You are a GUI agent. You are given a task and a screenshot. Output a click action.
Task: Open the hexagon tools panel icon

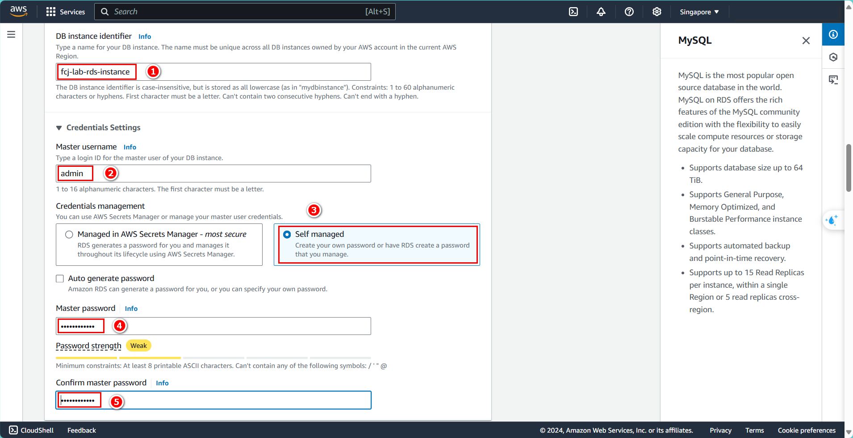pyautogui.click(x=833, y=57)
